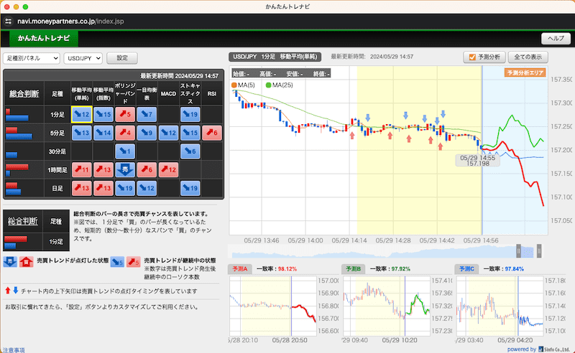Viewport: 575px width, 353px height.
Task: Click 1時間足 simple moving average buy 11
Action: coord(81,170)
